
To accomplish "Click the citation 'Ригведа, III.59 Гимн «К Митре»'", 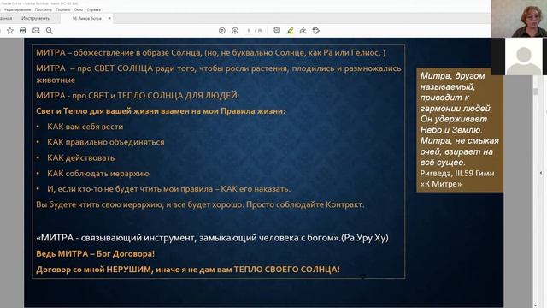I will tap(457, 179).
